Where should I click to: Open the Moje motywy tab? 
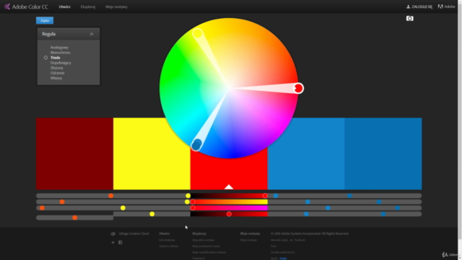click(x=116, y=6)
